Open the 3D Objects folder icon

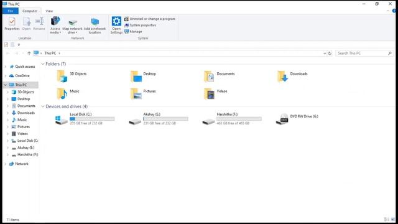(62, 76)
